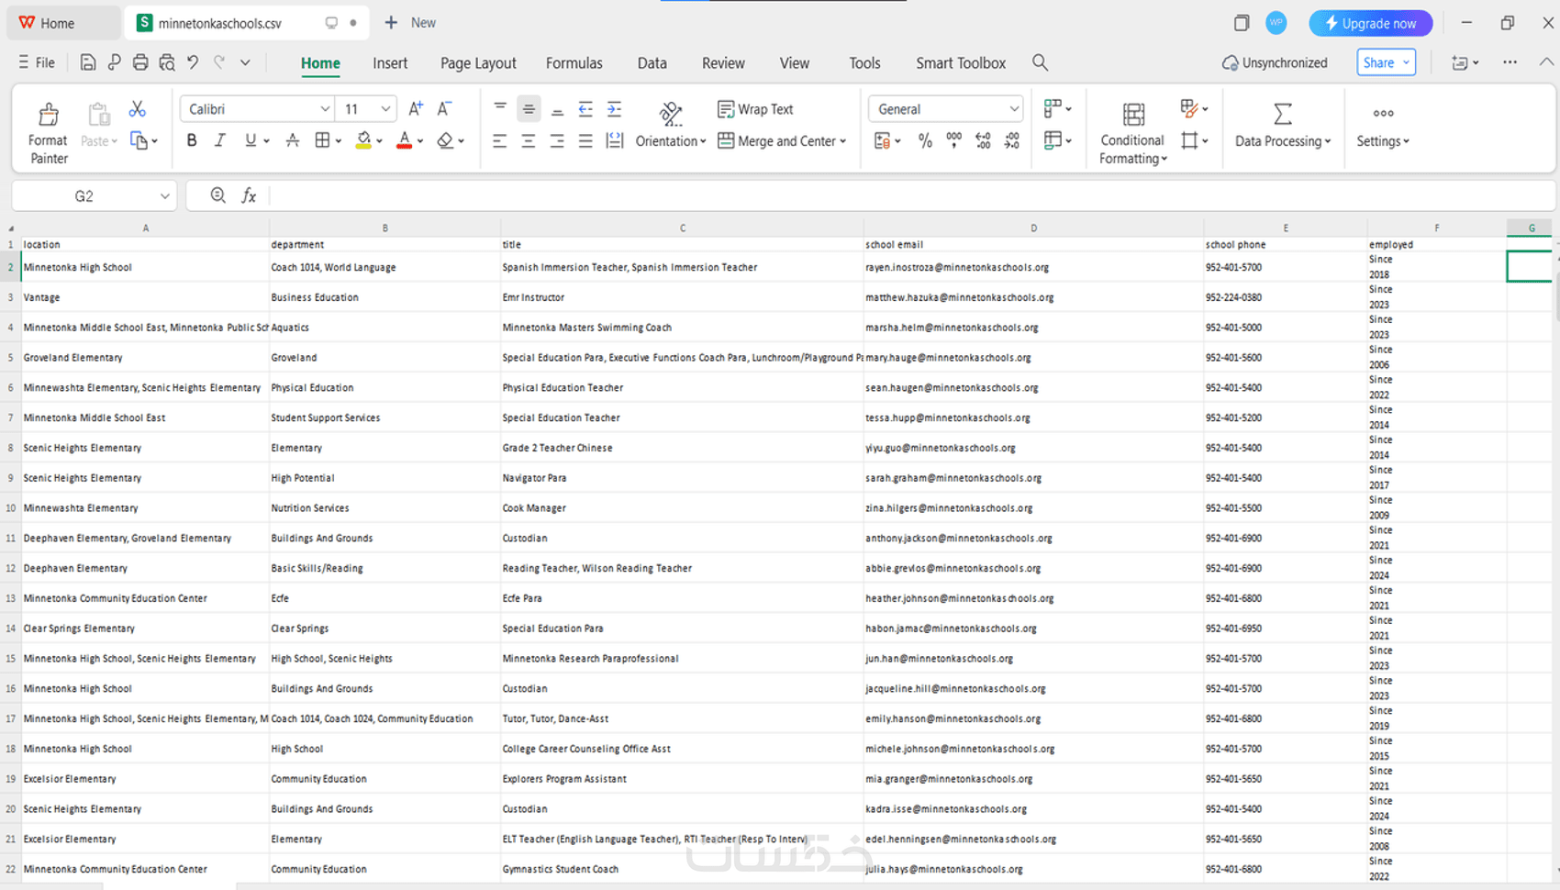Open the Calibri font name dropdown
The height and width of the screenshot is (890, 1560).
point(258,109)
